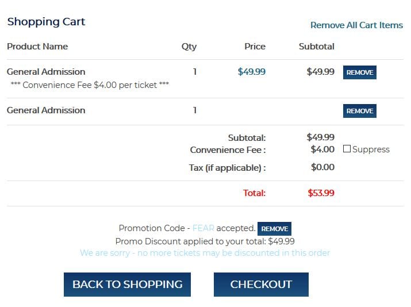The width and height of the screenshot is (411, 307).
Task: Click the Subtotal column header
Action: click(x=316, y=47)
